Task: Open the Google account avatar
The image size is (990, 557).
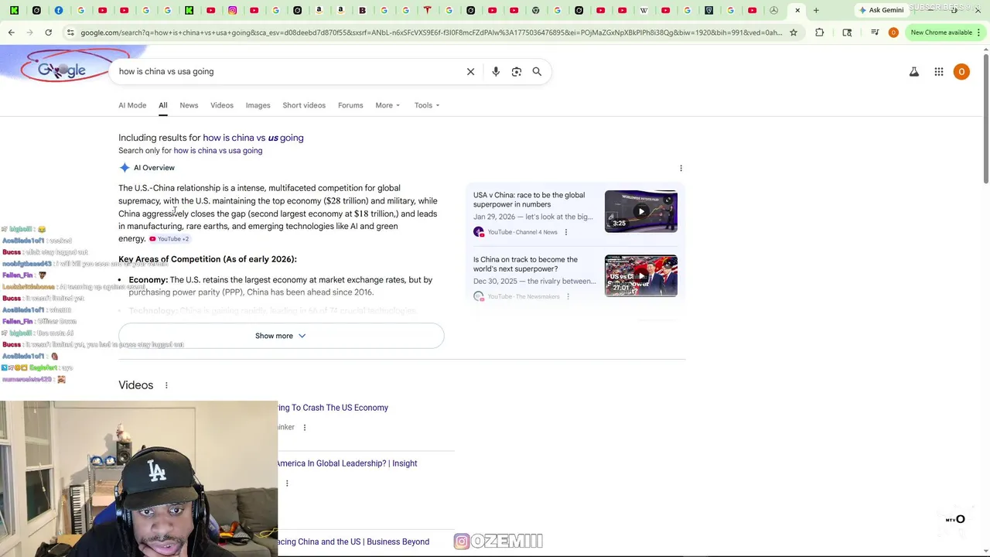Action: tap(961, 72)
